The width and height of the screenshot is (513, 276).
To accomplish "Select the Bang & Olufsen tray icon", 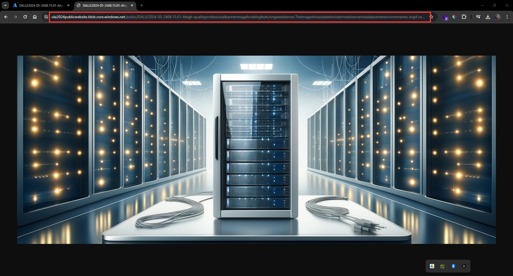I will click(x=464, y=266).
